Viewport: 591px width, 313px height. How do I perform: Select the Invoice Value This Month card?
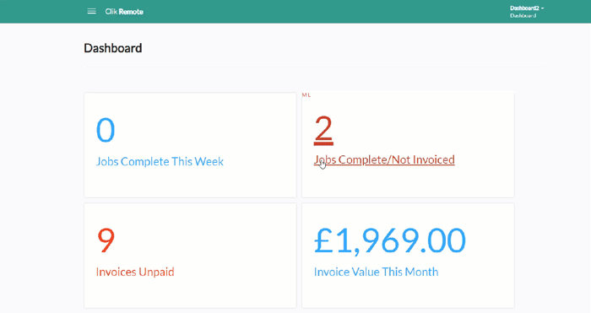click(408, 256)
